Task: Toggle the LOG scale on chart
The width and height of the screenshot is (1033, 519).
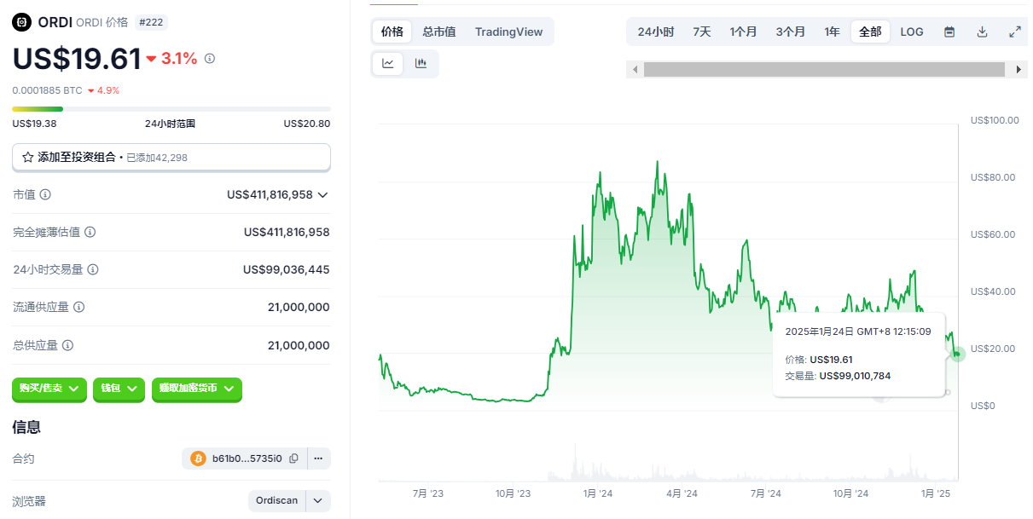Action: [912, 32]
